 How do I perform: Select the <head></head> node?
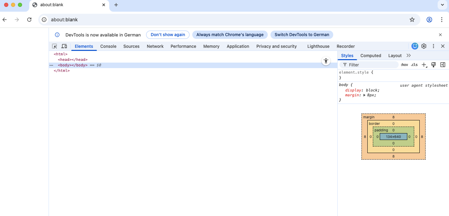tap(73, 60)
